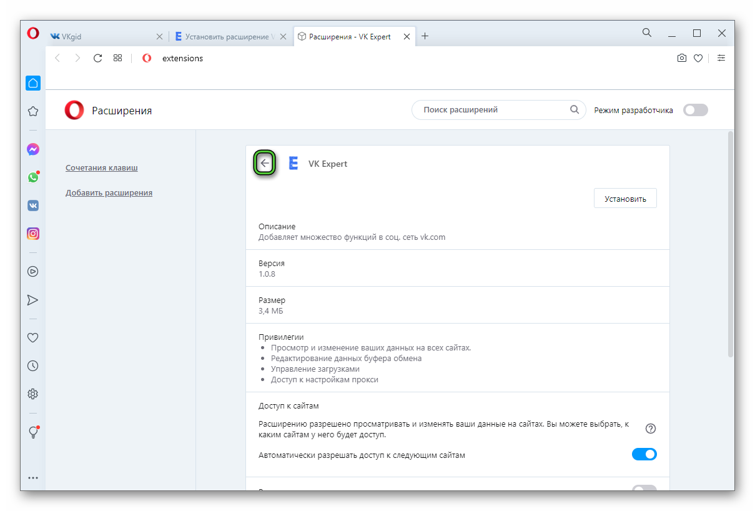Click the Установить button
755x511 pixels.
coord(625,199)
